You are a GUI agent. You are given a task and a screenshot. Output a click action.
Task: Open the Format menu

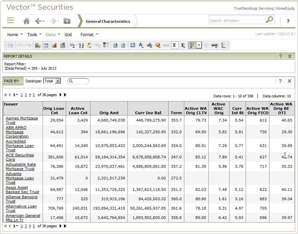coord(89,35)
